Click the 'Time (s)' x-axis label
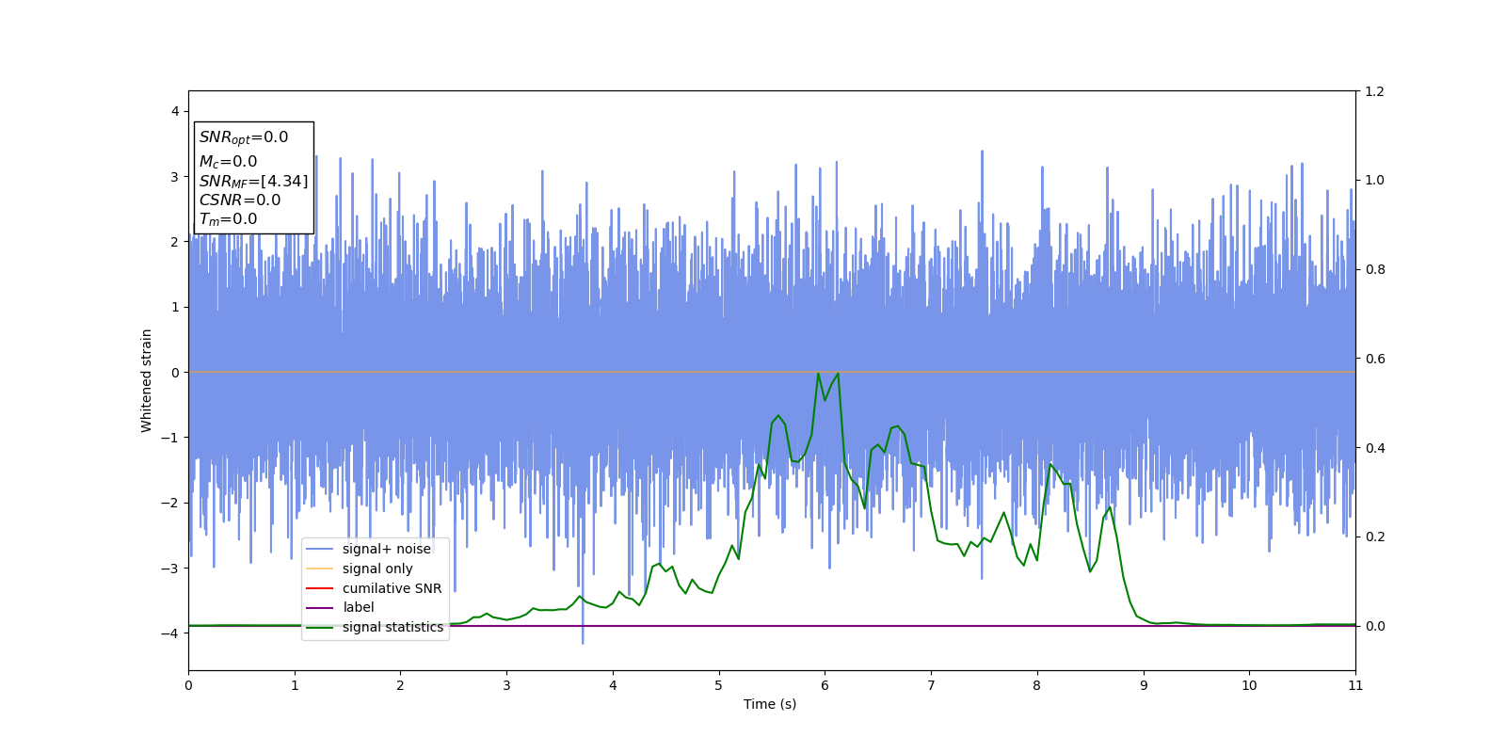Screen dimensions: 1506x753 (x=770, y=704)
